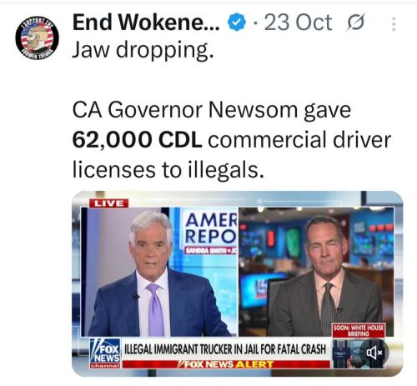This screenshot has height=386, width=417.
Task: Click 'CA Governor Newsom gave' text line
Action: [211, 111]
